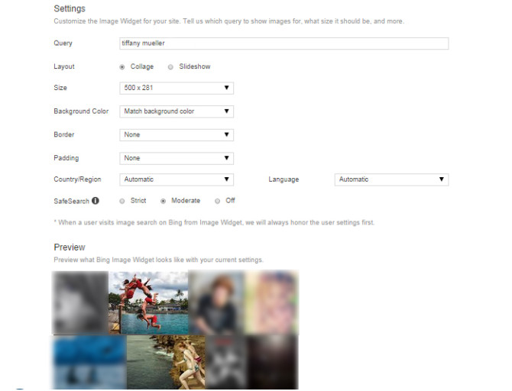Click the Language label

(x=284, y=179)
